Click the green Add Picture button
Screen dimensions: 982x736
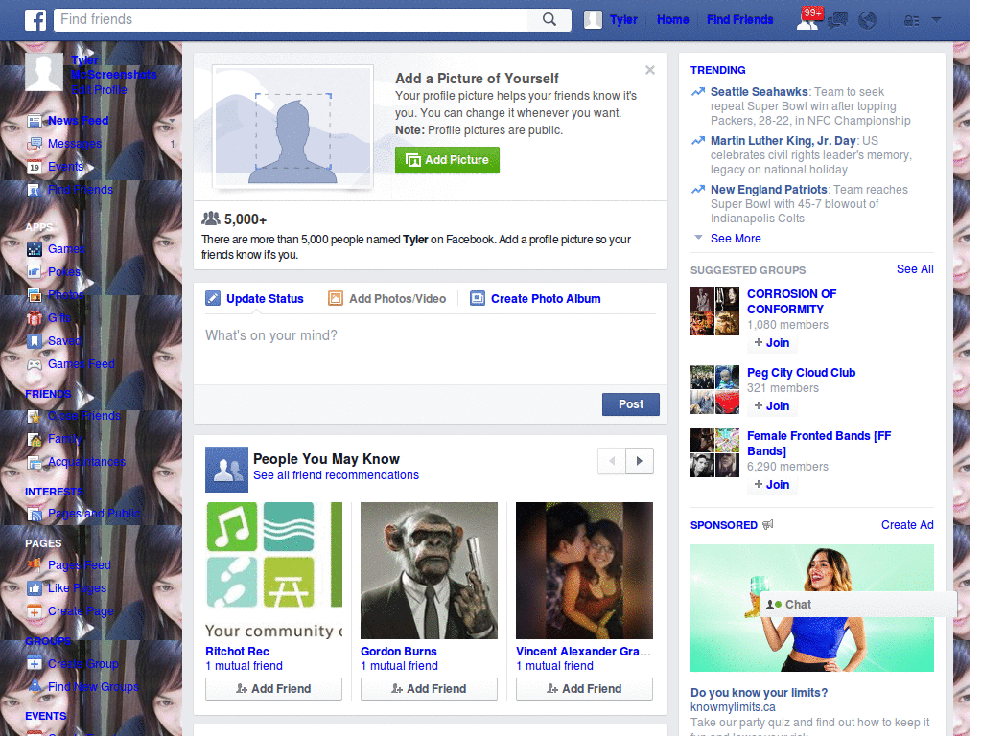[447, 160]
